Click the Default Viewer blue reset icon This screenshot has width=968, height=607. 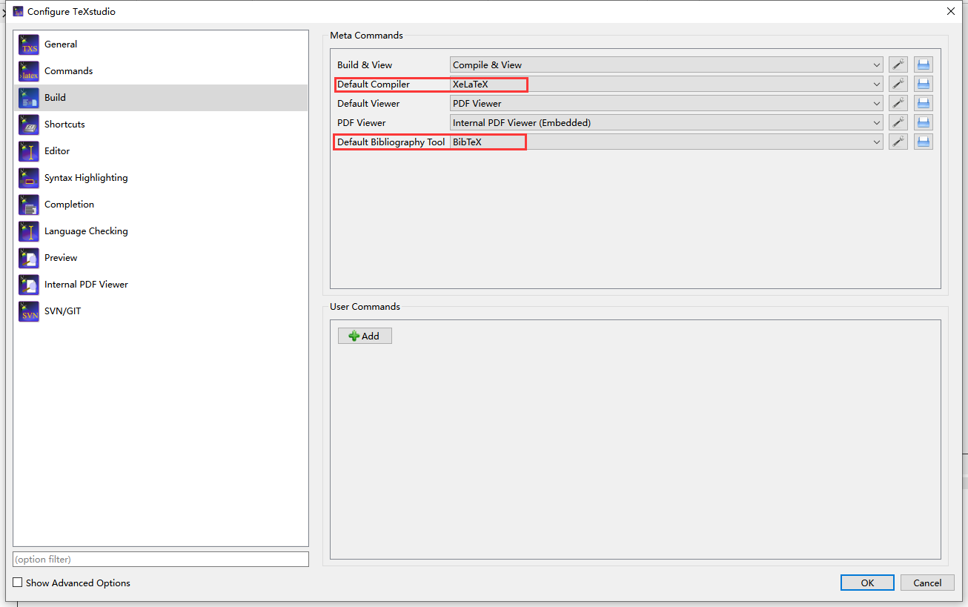924,104
